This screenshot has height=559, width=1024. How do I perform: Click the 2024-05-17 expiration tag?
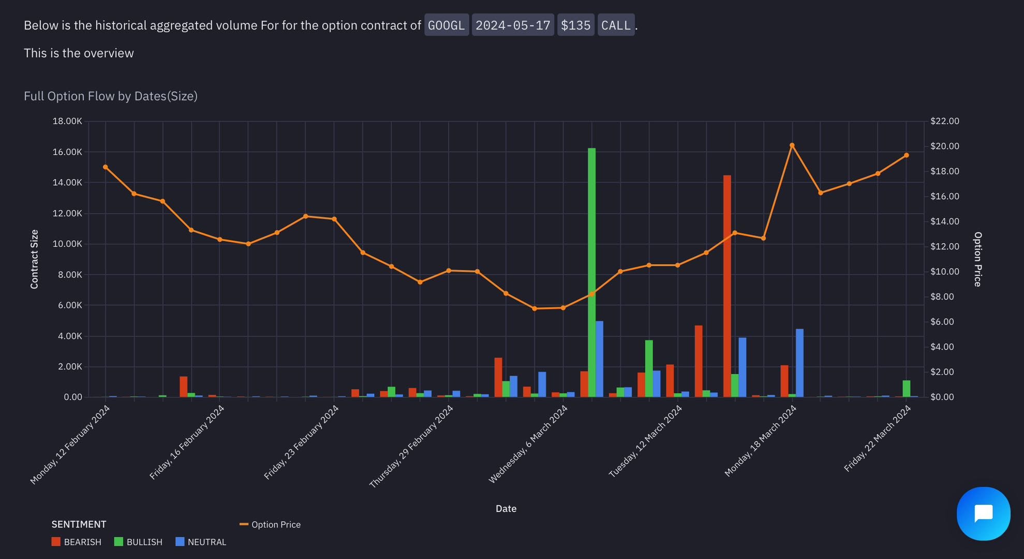tap(512, 25)
